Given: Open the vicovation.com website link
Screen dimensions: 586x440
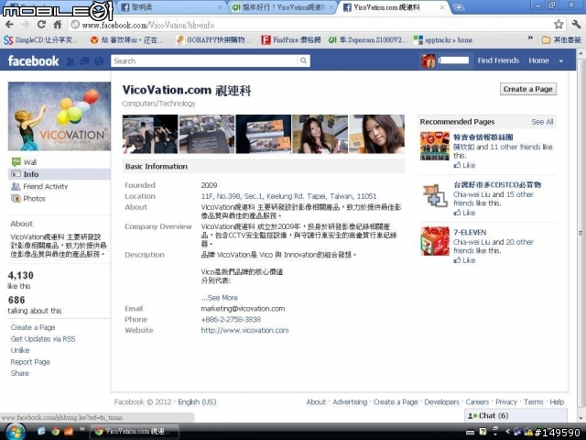Looking at the screenshot, I should tap(244, 330).
